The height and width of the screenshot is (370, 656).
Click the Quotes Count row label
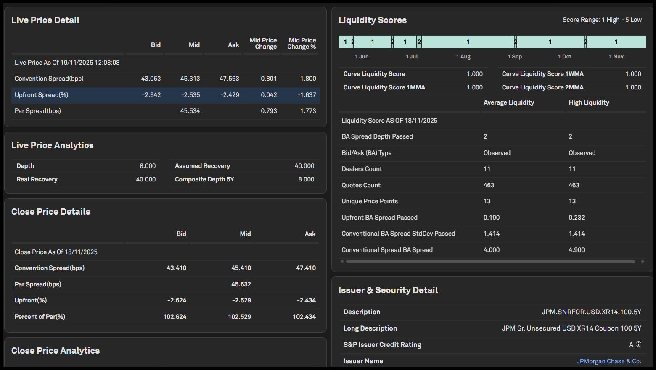[361, 185]
